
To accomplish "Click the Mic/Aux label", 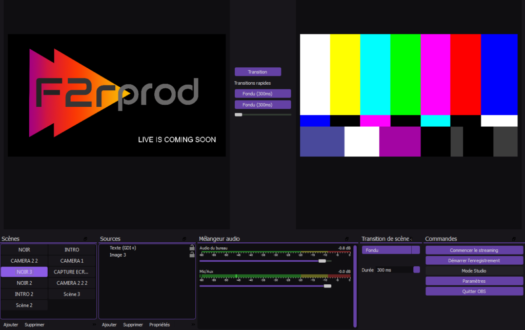I will pyautogui.click(x=206, y=271).
